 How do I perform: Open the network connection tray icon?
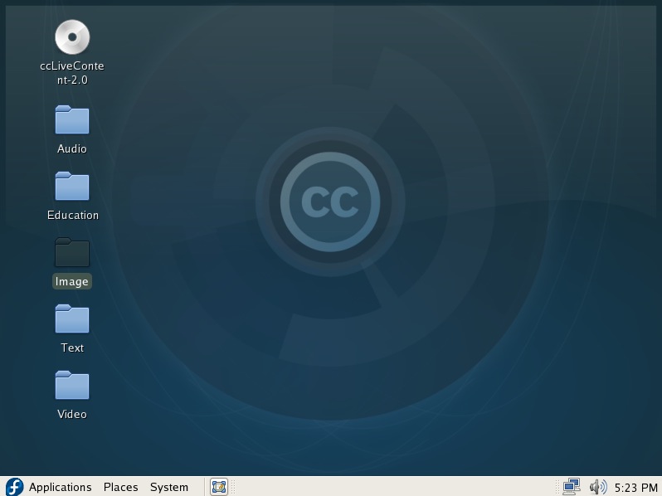[572, 487]
